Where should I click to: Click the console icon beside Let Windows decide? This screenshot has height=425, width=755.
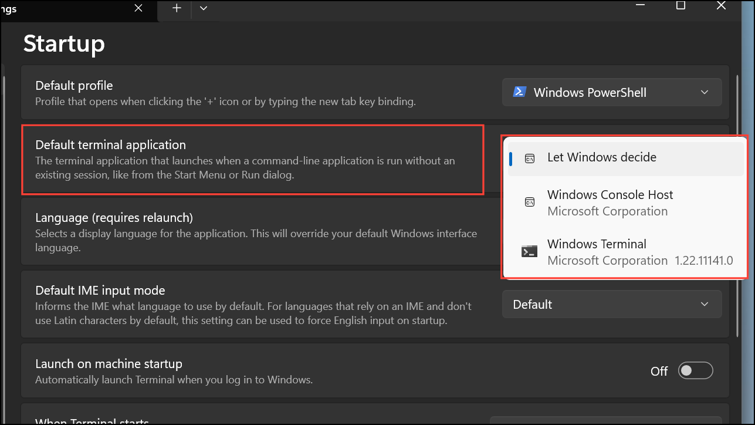coord(529,158)
